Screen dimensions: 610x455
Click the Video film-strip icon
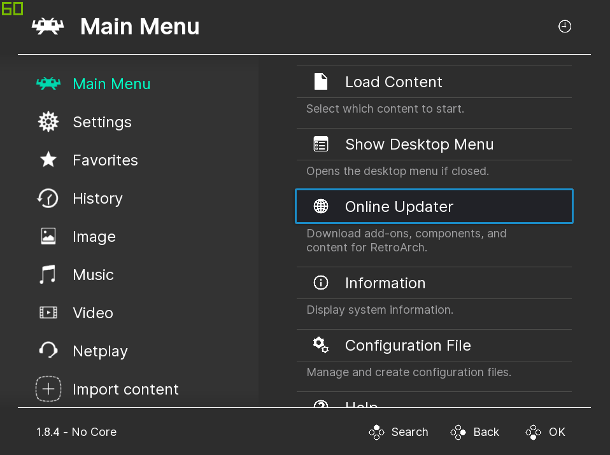pyautogui.click(x=48, y=312)
